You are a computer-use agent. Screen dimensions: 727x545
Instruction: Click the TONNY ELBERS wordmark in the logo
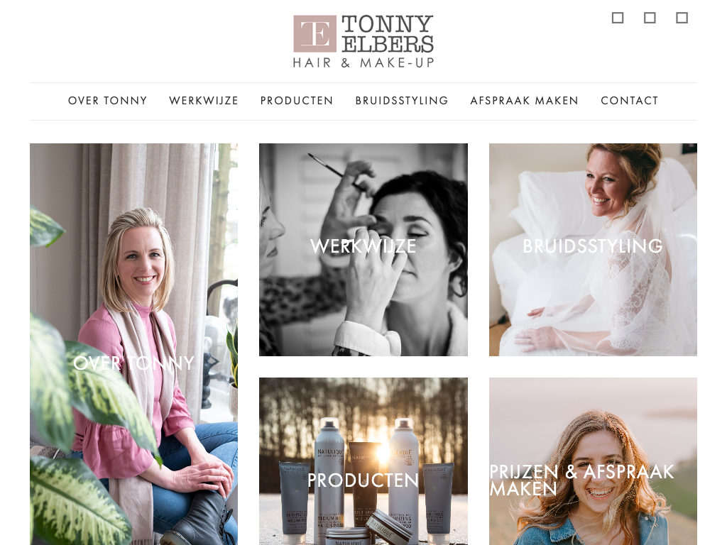388,33
